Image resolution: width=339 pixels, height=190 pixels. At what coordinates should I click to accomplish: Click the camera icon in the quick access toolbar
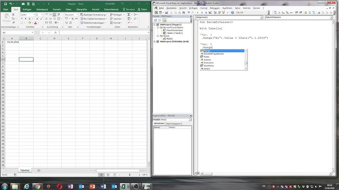[x=23, y=4]
